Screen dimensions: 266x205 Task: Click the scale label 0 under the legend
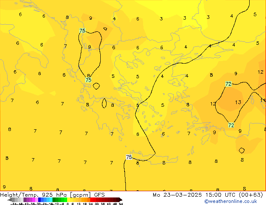[x=68, y=204]
